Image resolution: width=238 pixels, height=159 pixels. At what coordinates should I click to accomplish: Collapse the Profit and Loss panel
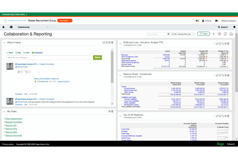[x=120, y=43]
